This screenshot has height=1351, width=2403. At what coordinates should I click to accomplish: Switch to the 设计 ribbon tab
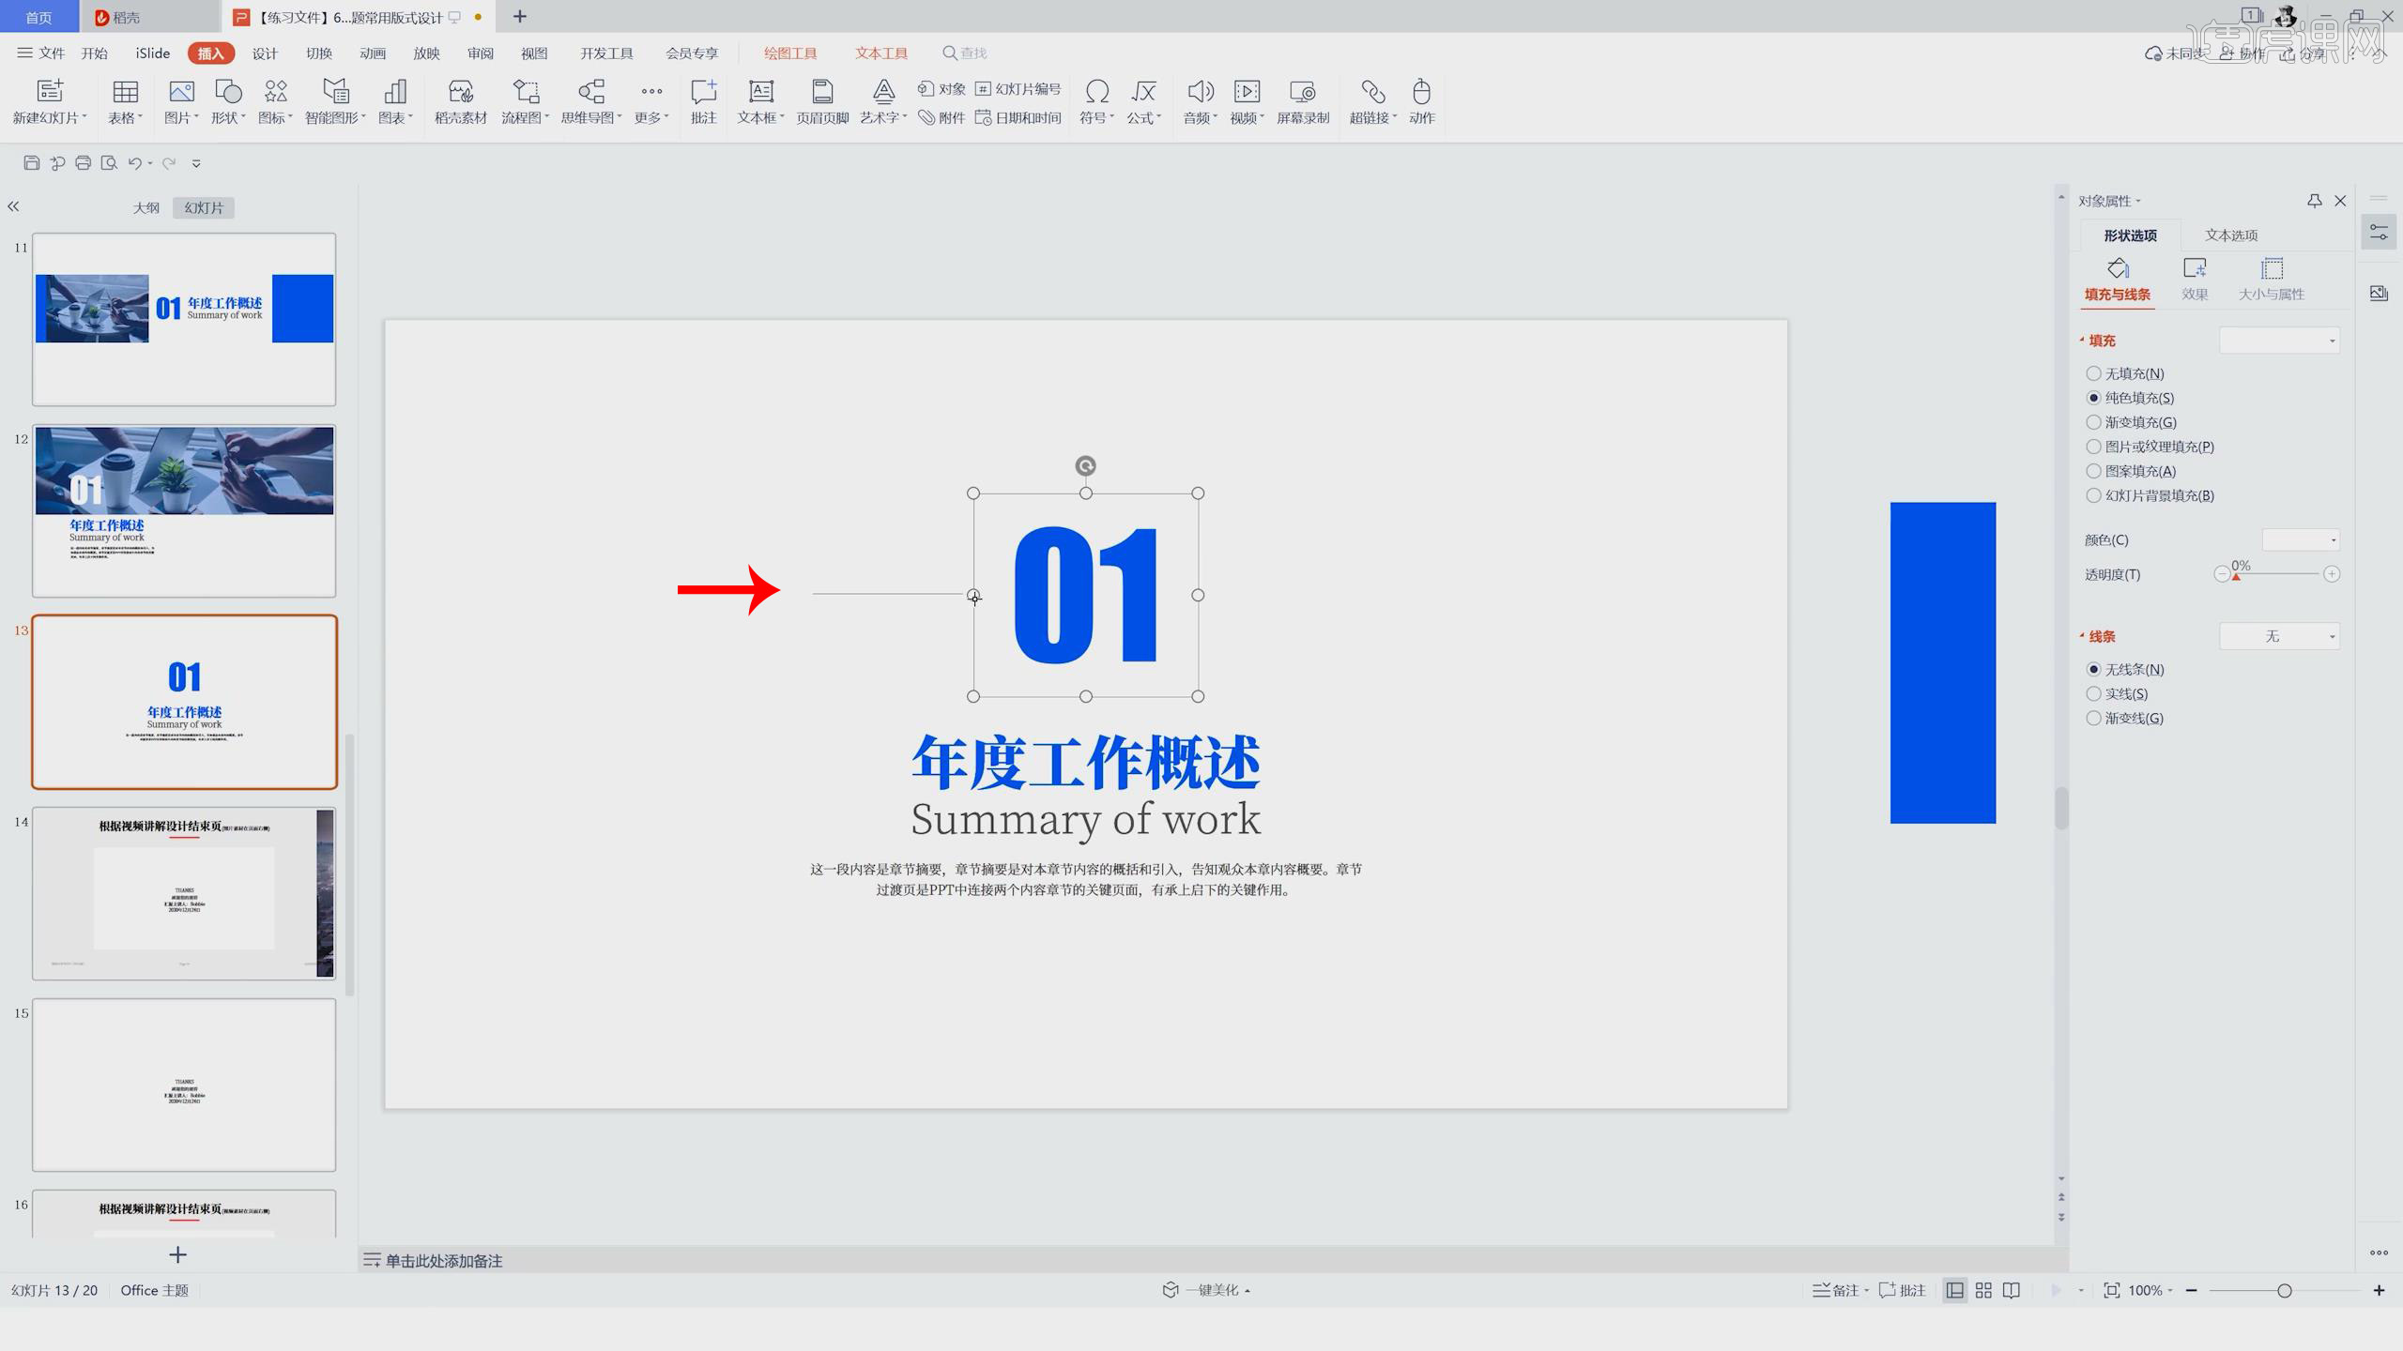[x=265, y=53]
